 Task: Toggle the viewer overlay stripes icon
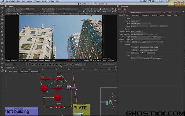pyautogui.click(x=115, y=11)
